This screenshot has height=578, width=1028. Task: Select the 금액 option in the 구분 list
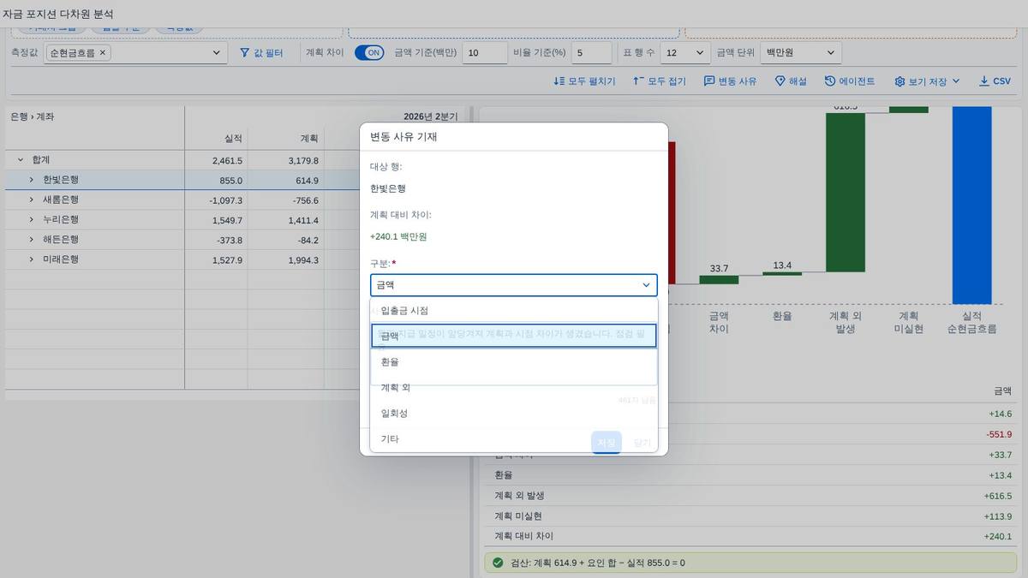[514, 336]
